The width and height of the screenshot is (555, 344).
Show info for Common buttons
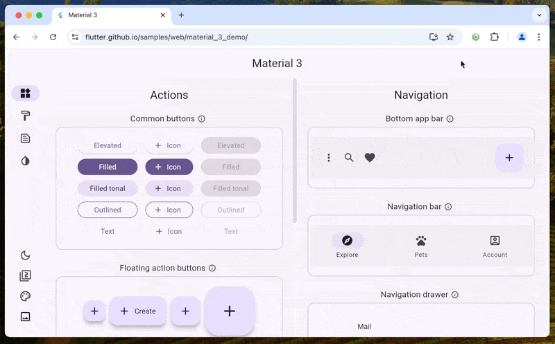[x=201, y=118]
